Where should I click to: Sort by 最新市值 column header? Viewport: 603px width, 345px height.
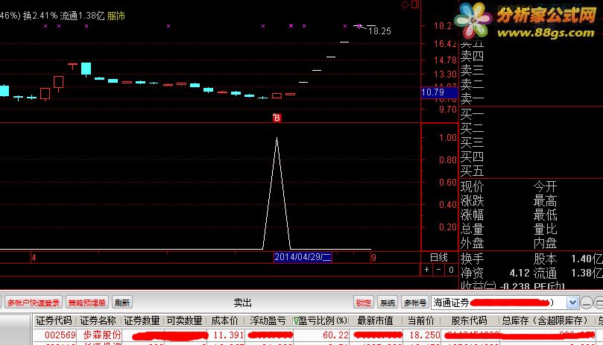point(375,320)
